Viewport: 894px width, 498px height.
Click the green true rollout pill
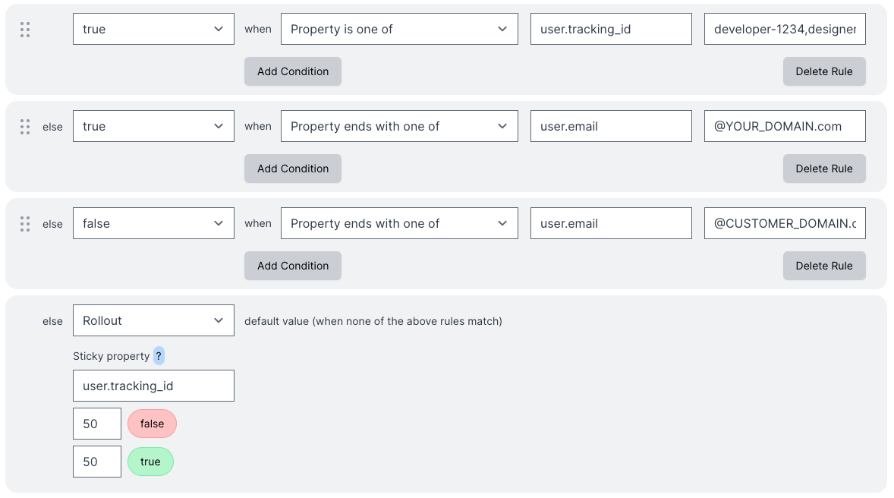tap(150, 462)
